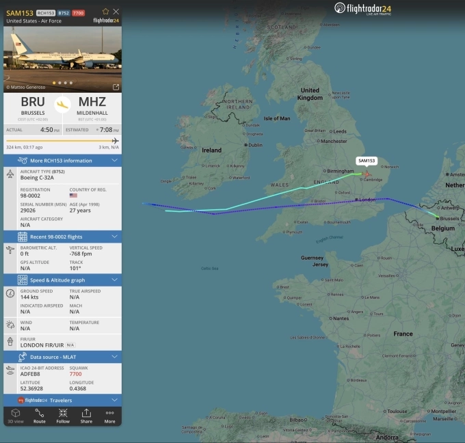Open aircraft photo in external link

click(116, 87)
